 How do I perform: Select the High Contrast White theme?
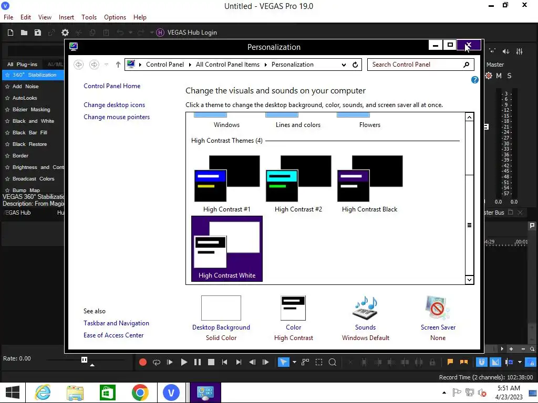227,249
